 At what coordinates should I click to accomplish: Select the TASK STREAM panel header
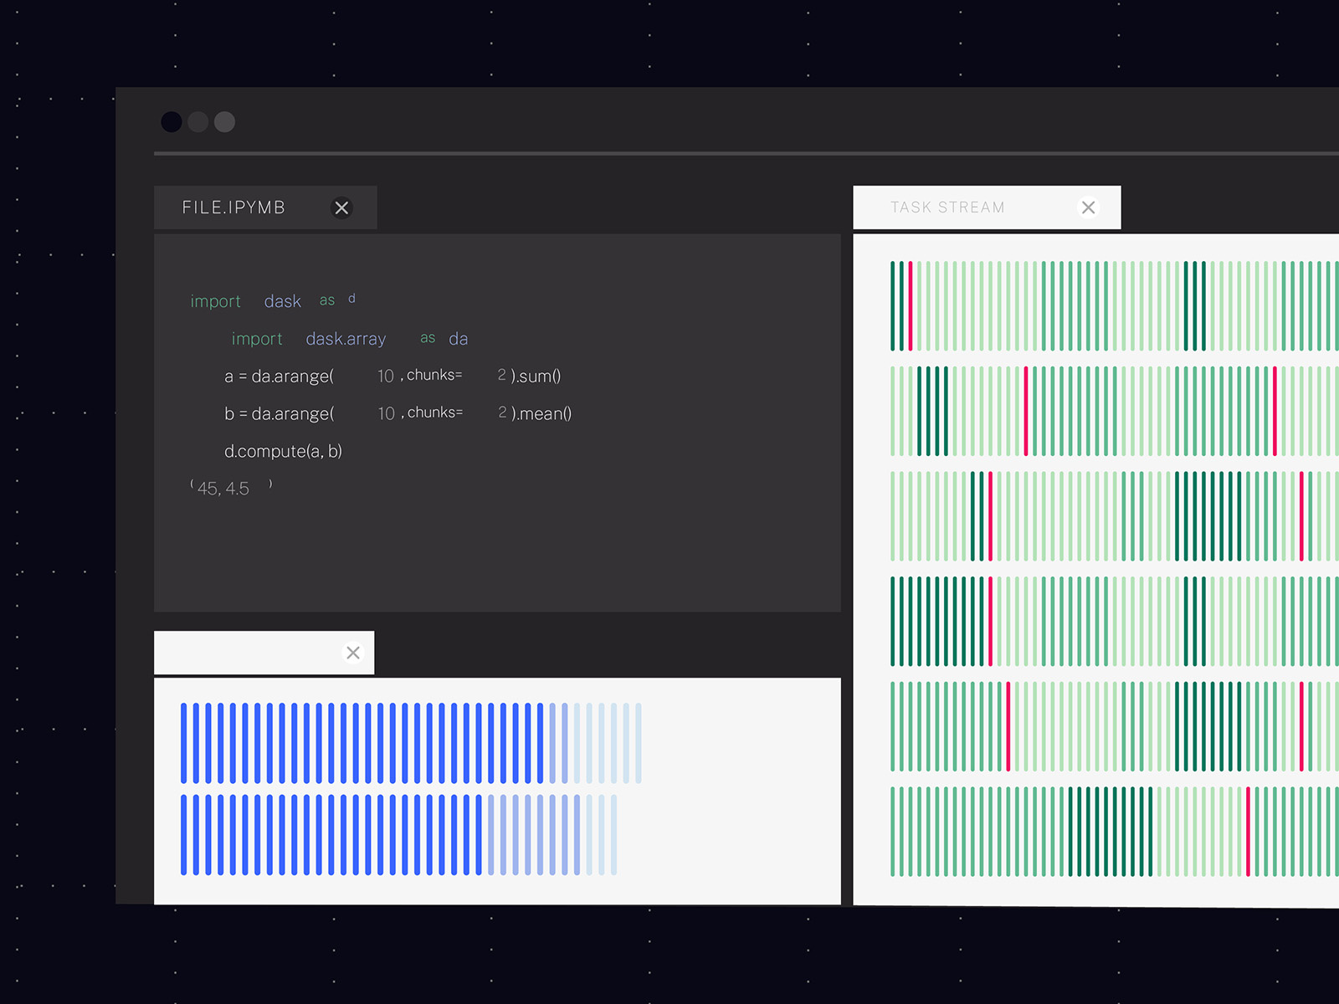(x=950, y=207)
